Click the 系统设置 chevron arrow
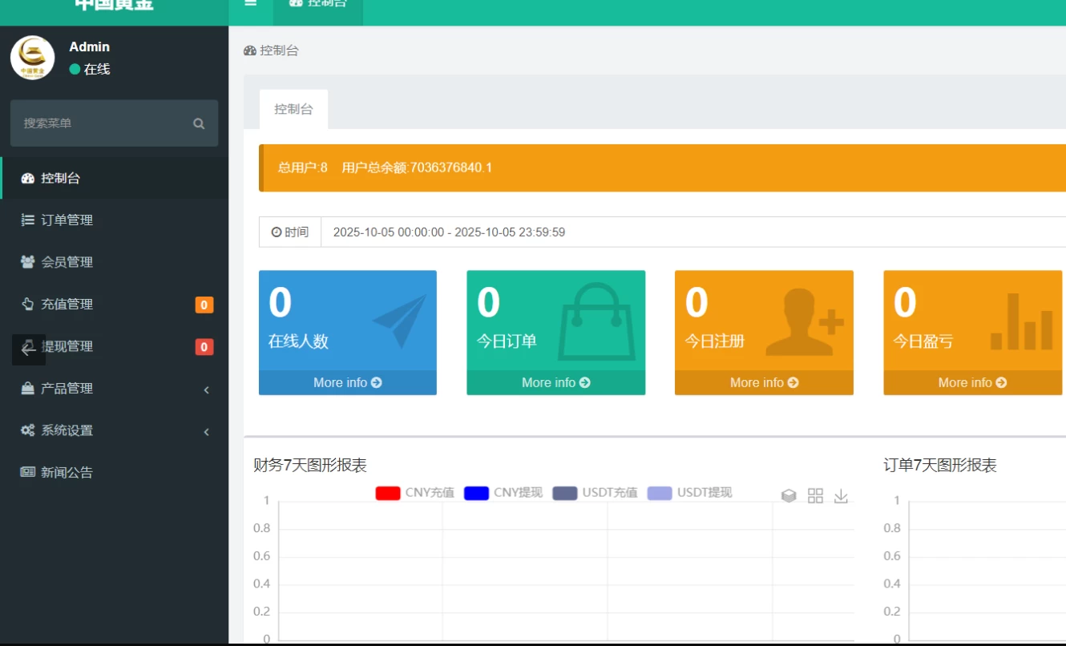Image resolution: width=1066 pixels, height=646 pixels. pos(207,432)
